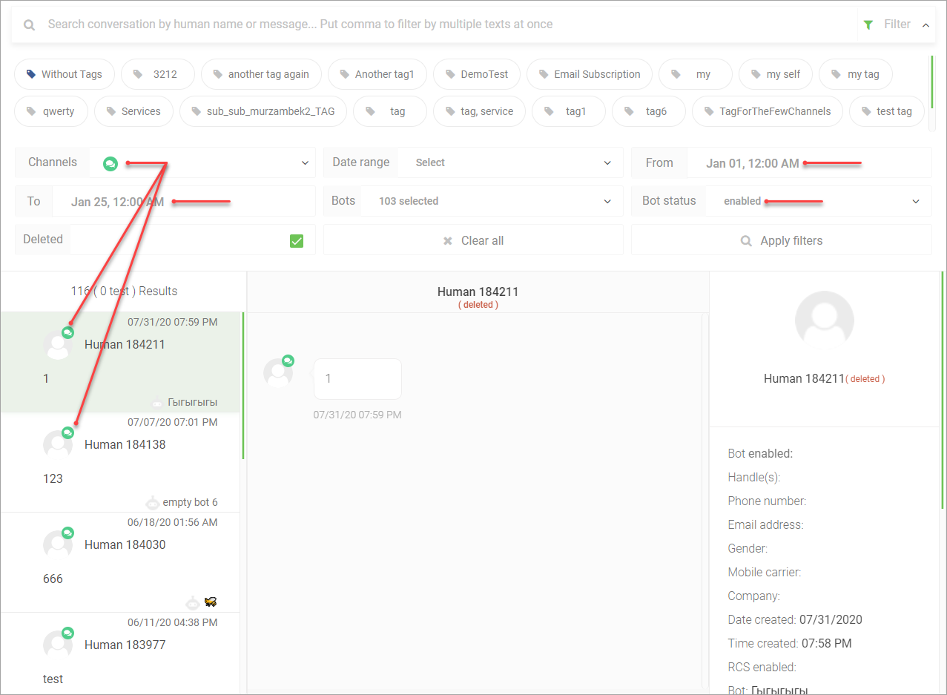Click the 116 Results count text
The width and height of the screenshot is (947, 695).
124,291
